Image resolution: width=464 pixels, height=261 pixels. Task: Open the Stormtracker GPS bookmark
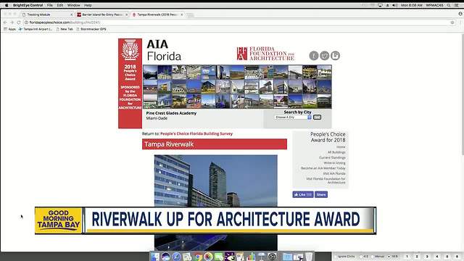(x=91, y=29)
